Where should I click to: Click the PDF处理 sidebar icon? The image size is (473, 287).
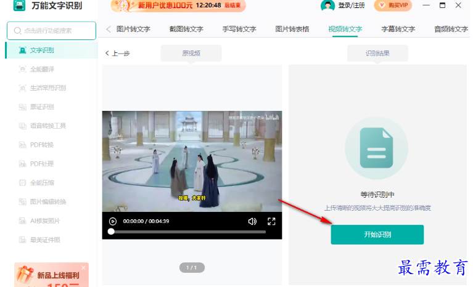coord(23,164)
